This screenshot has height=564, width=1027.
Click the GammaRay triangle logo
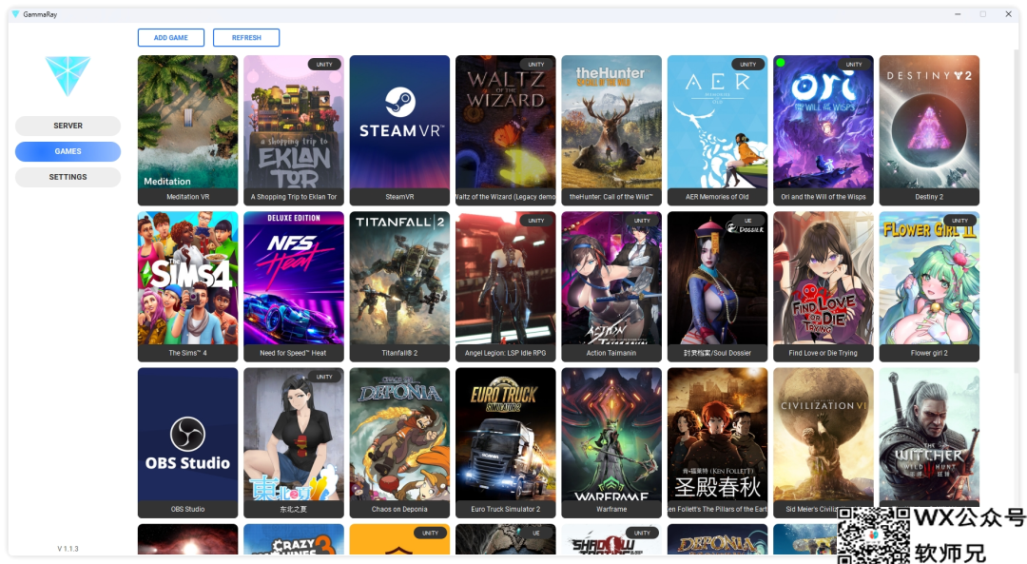tap(68, 75)
